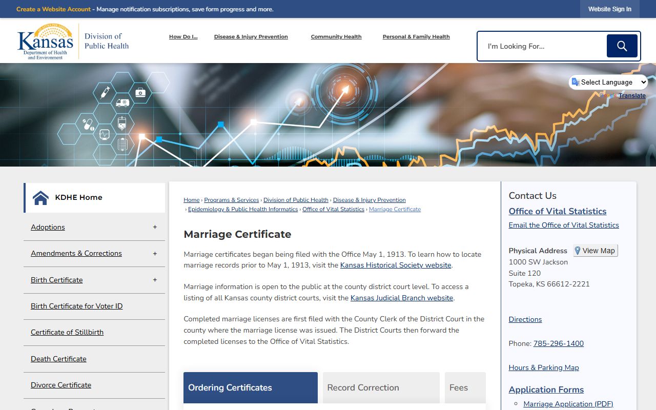The width and height of the screenshot is (656, 410).
Task: Open Kansas Judicial Branch website link
Action: pyautogui.click(x=402, y=298)
